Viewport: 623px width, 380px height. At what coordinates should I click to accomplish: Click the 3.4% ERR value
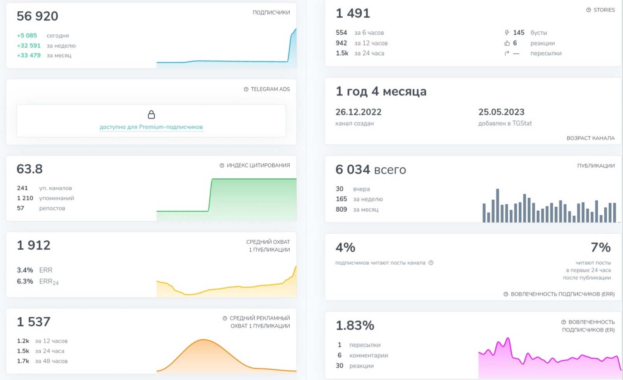click(x=25, y=270)
